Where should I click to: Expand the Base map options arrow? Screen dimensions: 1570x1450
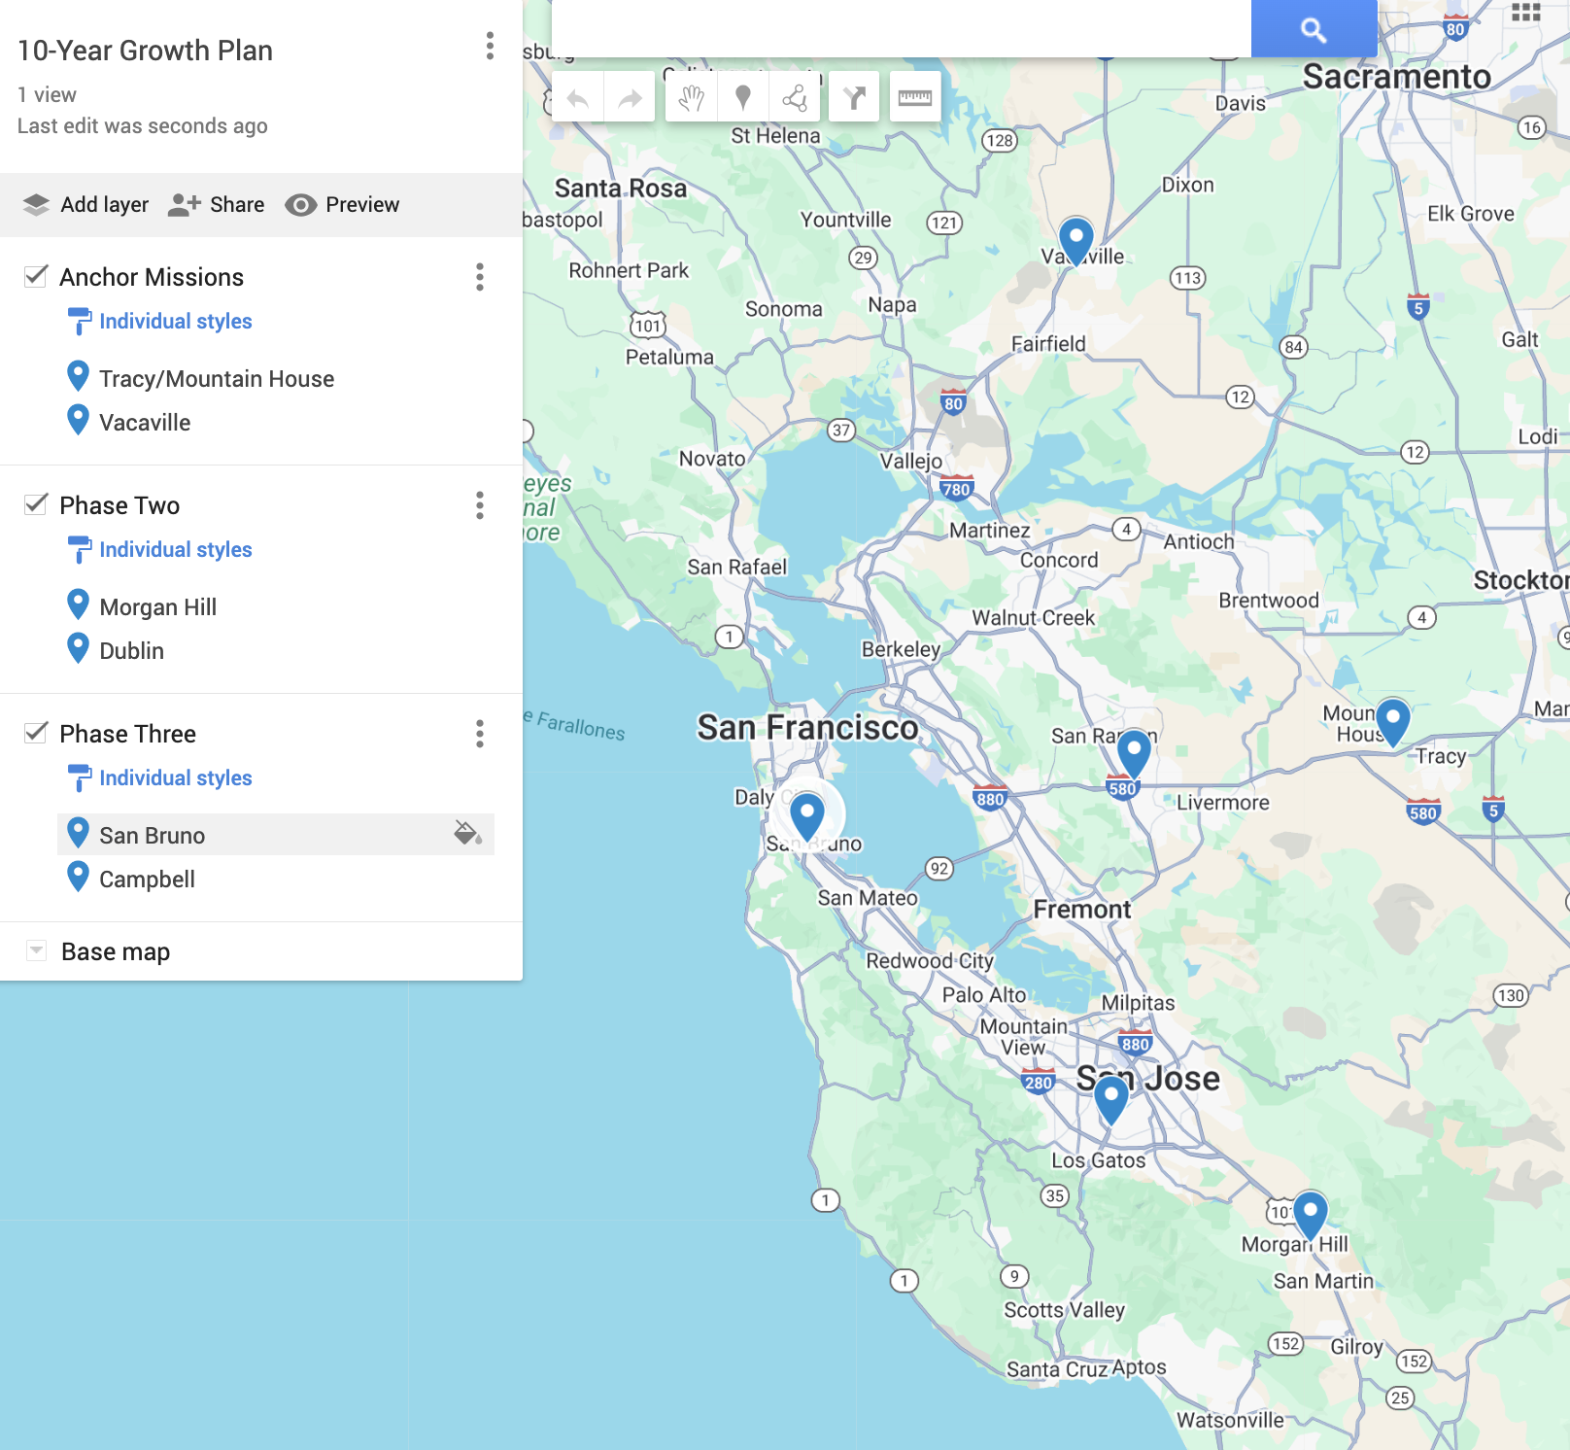36,950
